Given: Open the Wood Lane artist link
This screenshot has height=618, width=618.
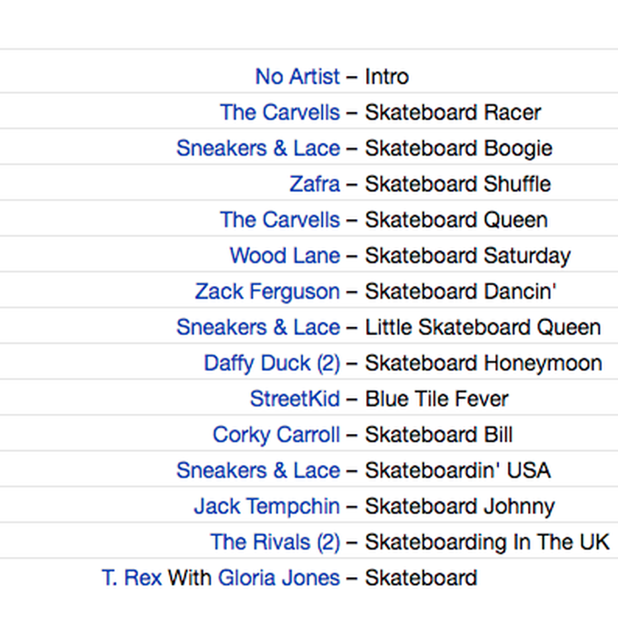Looking at the screenshot, I should click(285, 255).
